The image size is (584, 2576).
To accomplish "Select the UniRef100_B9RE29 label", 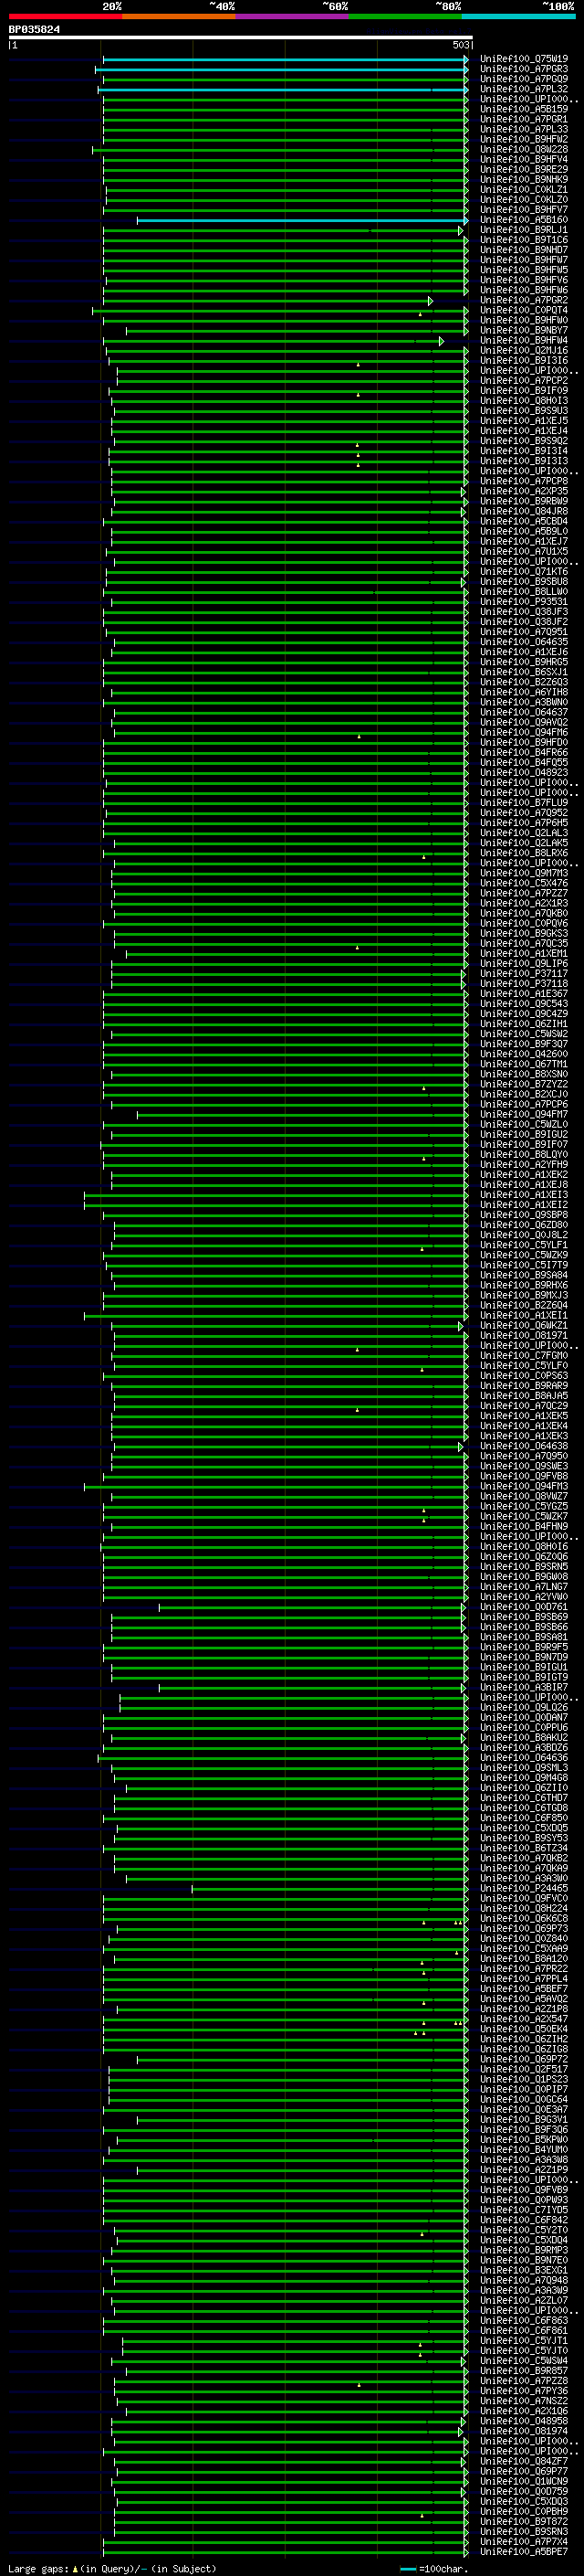I will point(524,169).
